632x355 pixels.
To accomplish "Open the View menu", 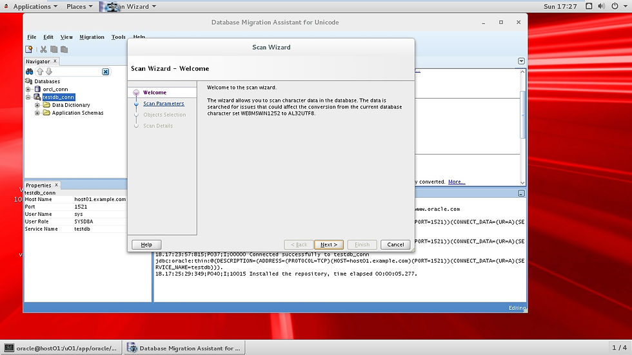I will 66,37.
